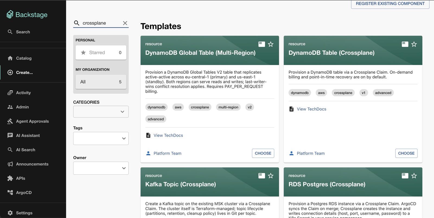The width and height of the screenshot is (434, 218).
Task: Click the Catalog home icon
Action: [10, 58]
